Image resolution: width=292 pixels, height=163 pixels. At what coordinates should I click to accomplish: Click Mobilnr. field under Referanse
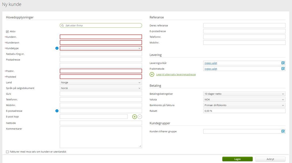click(x=244, y=43)
